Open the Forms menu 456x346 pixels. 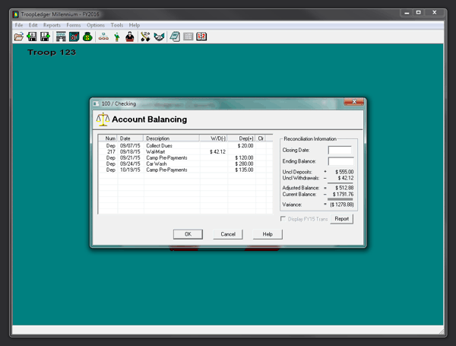pyautogui.click(x=73, y=25)
